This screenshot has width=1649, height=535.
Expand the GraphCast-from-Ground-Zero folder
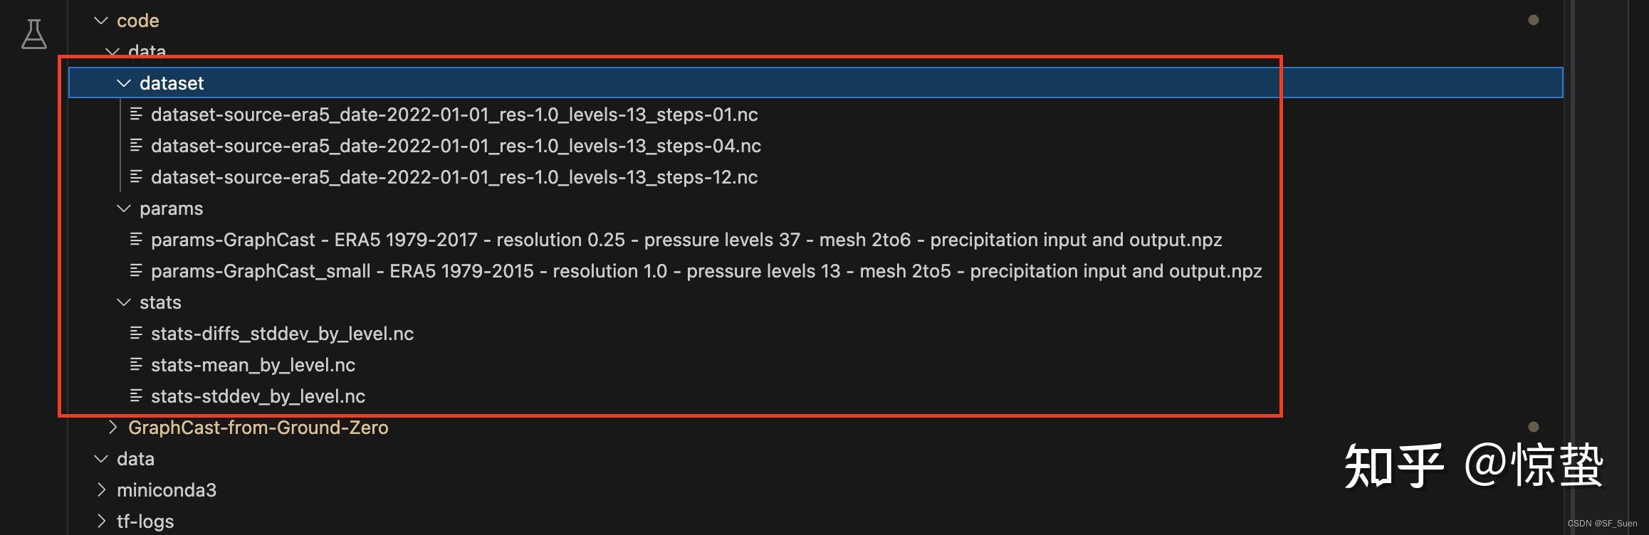(x=112, y=427)
